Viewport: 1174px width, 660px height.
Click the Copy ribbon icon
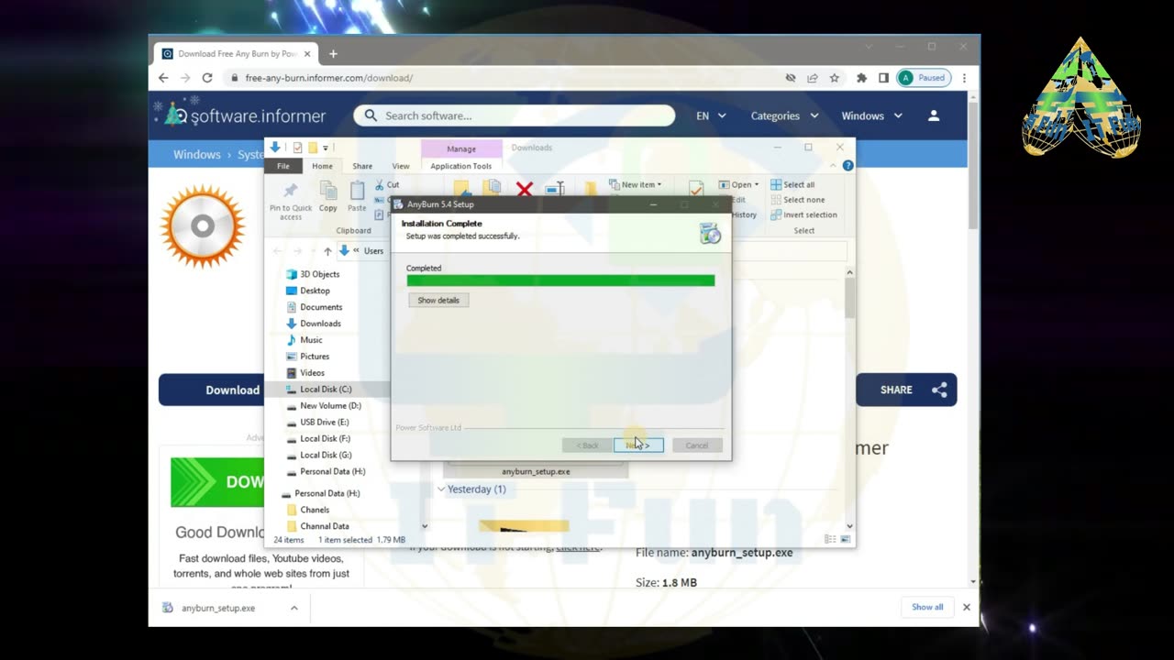coord(328,197)
